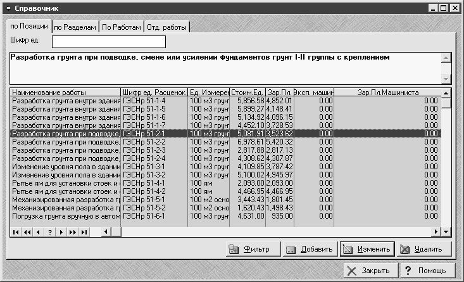The height and width of the screenshot is (282, 464).
Task: Jump forward several records (double right arrow)
Action: (73, 232)
